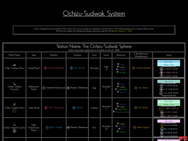The image size is (188, 141).
Task: Click the Flora column header
Action: click(94, 55)
